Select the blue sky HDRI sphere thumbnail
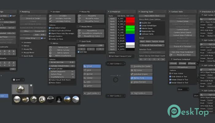 [x=67, y=99]
